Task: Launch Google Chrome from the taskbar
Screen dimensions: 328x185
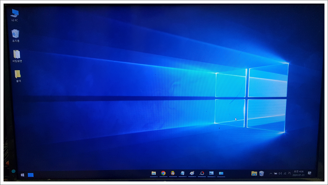Action: tap(163, 173)
